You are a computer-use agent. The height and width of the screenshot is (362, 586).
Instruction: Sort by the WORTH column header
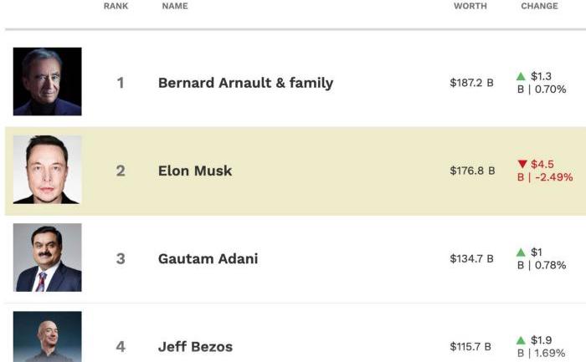(x=470, y=6)
